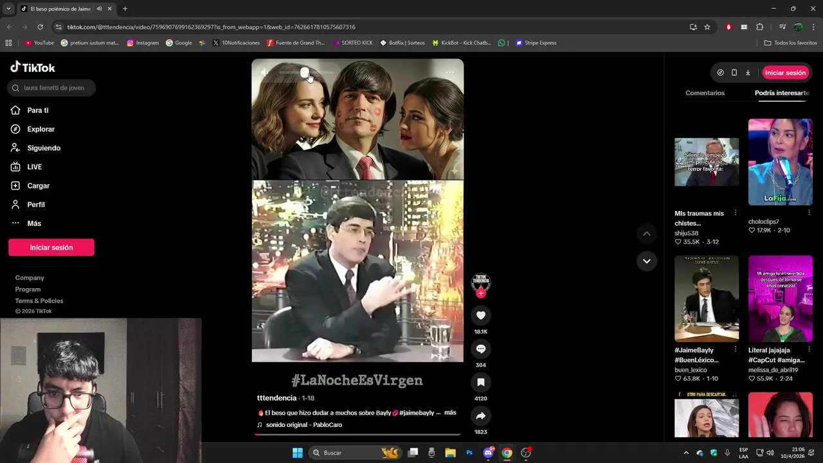Open the Chrome extensions puzzle icon
Viewport: 823px width, 463px height.
(x=759, y=27)
